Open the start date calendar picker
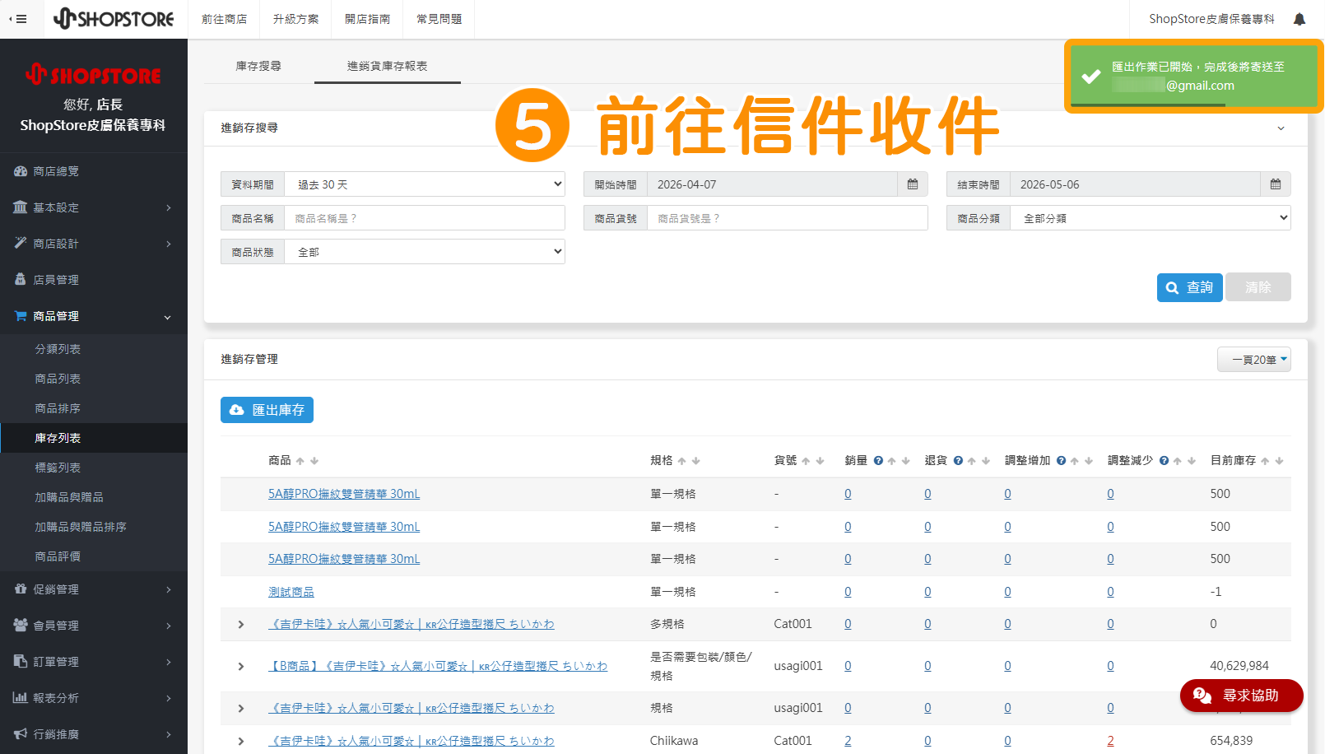This screenshot has height=754, width=1325. pos(913,184)
